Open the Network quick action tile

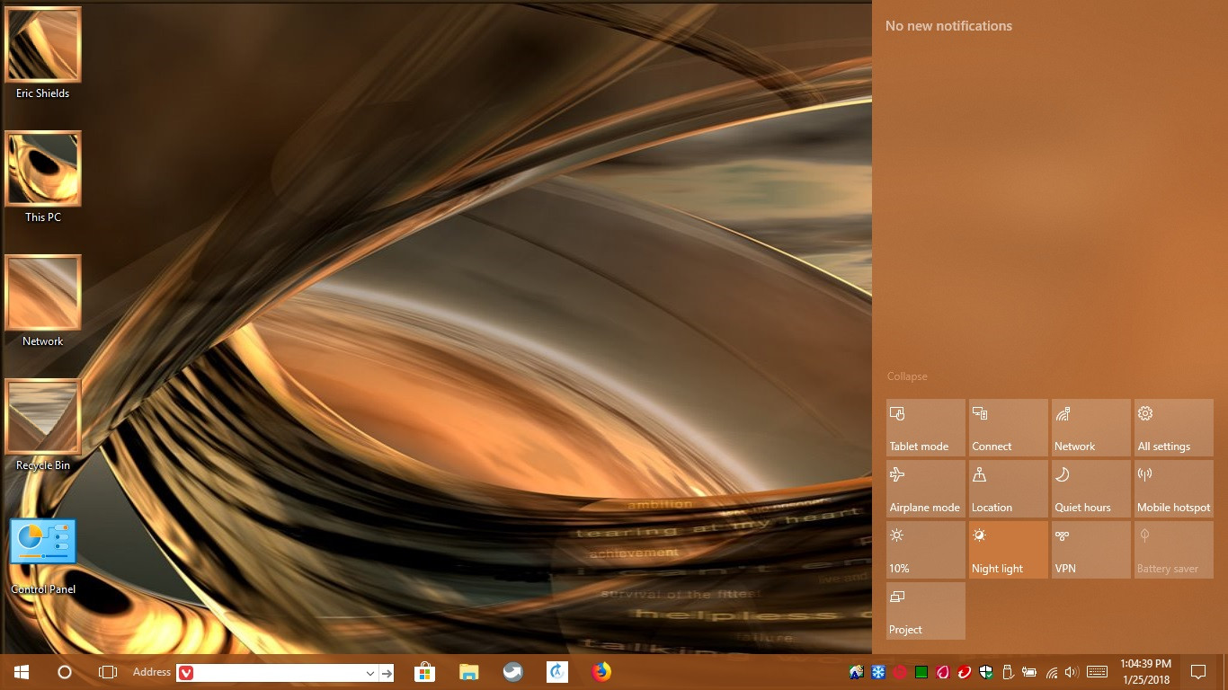(x=1091, y=428)
